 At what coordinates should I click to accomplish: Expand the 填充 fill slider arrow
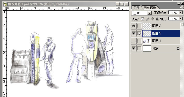[181, 19]
